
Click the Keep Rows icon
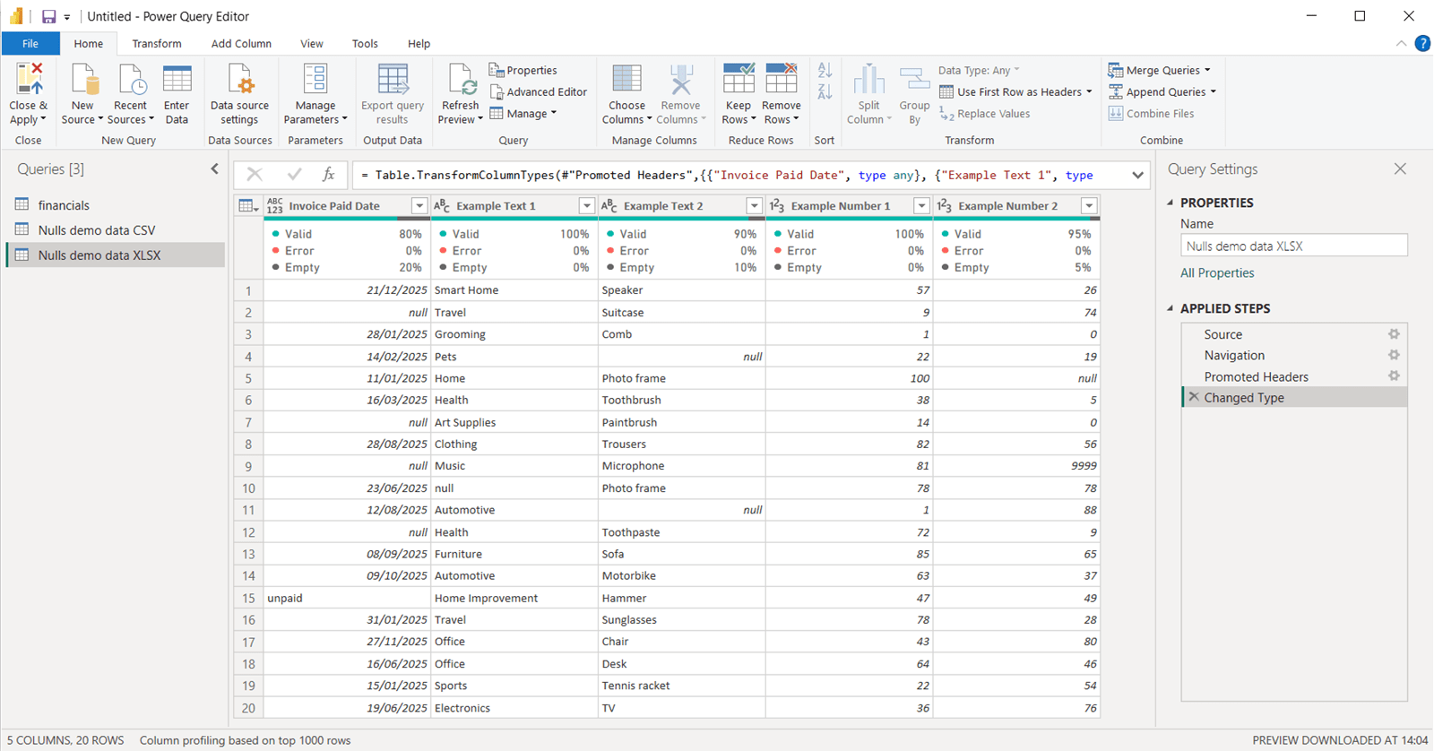click(x=739, y=79)
